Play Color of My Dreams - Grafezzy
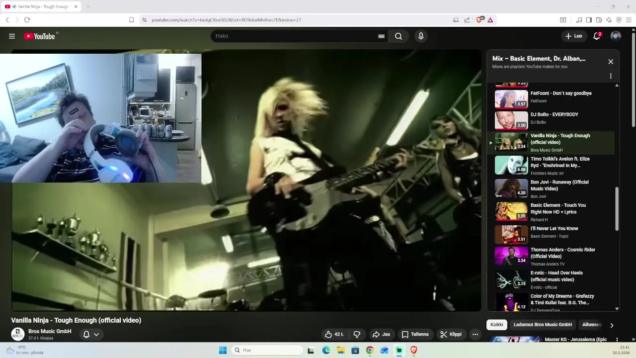Viewport: 636px width, 358px height. point(551,302)
